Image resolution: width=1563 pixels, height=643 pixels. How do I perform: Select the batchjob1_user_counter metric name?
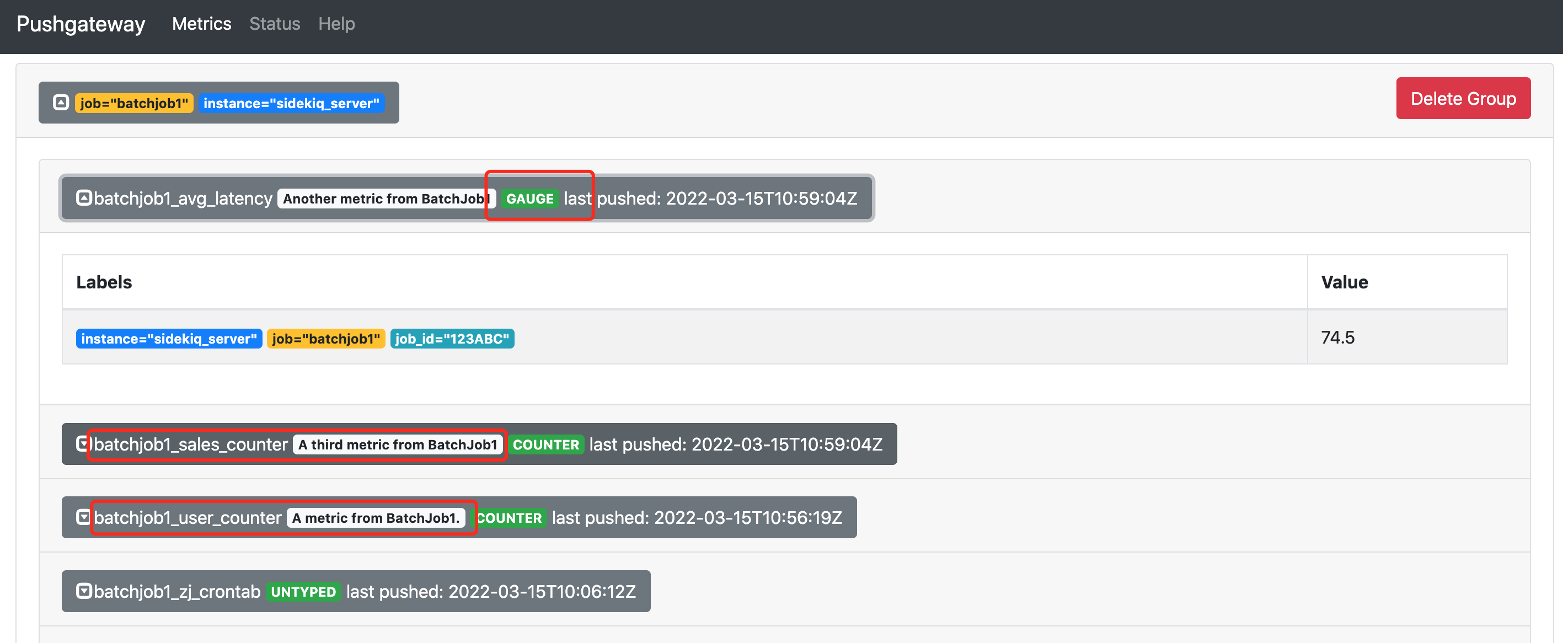tap(188, 518)
